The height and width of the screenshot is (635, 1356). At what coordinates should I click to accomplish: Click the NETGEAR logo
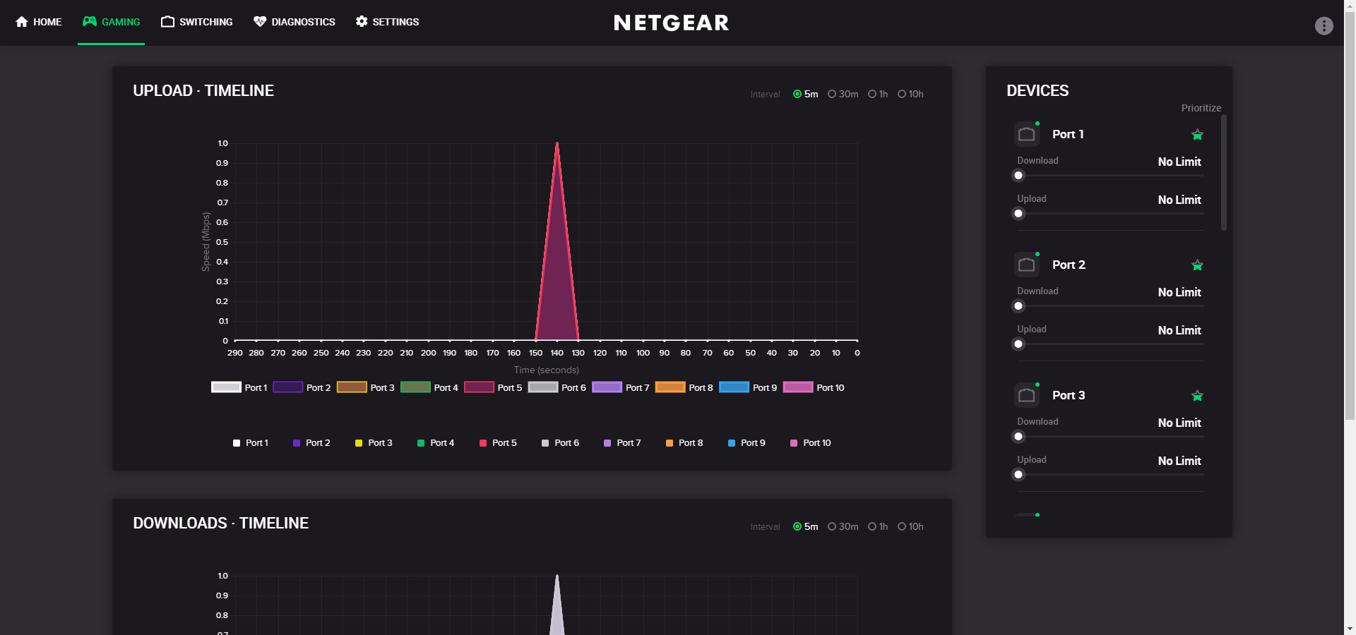[x=671, y=23]
